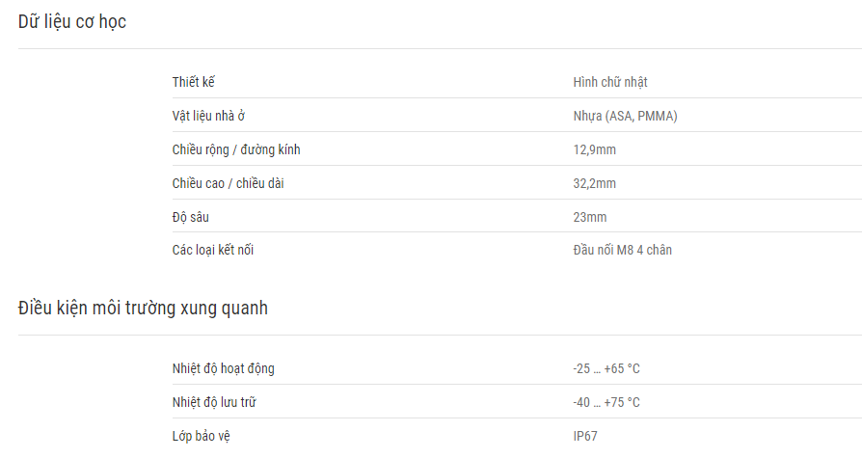The image size is (862, 458).
Task: Select the 'Lớp bảo vệ' row label
Action: tap(201, 436)
